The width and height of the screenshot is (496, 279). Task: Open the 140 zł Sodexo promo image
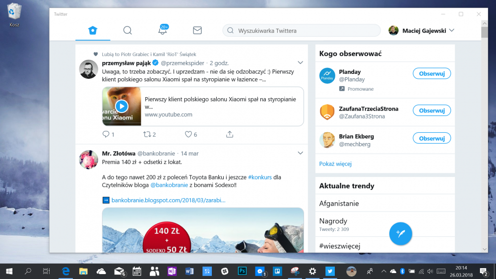tap(203, 230)
